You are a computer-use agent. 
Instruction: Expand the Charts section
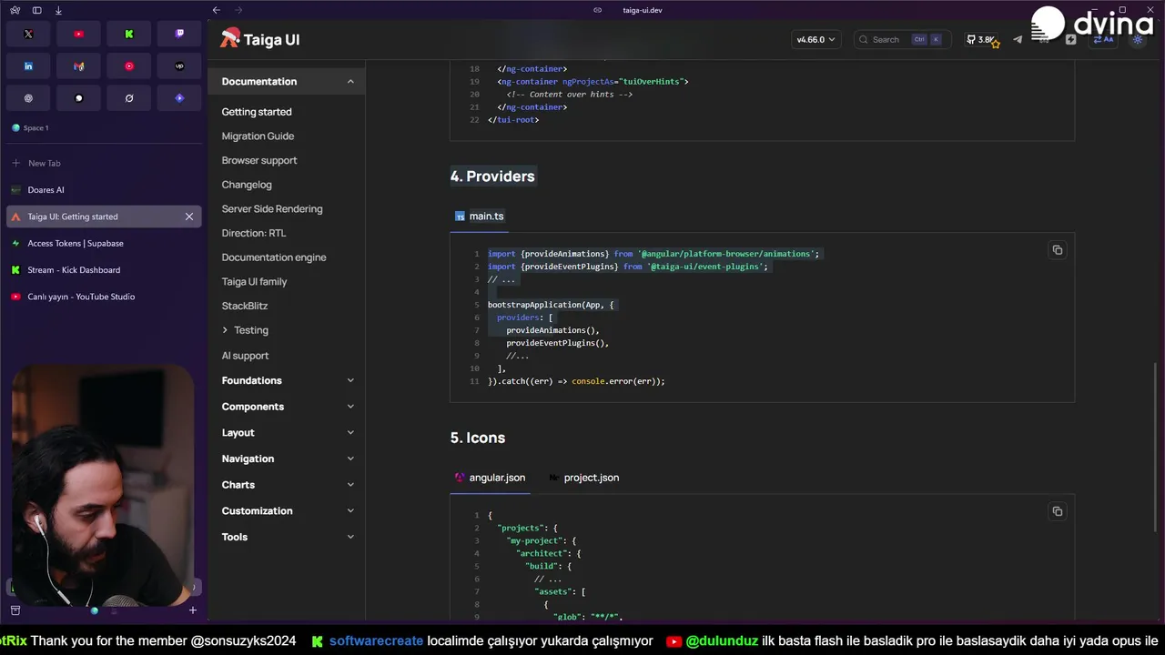click(x=287, y=485)
